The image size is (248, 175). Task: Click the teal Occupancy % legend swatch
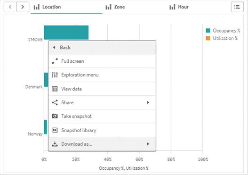click(x=208, y=31)
